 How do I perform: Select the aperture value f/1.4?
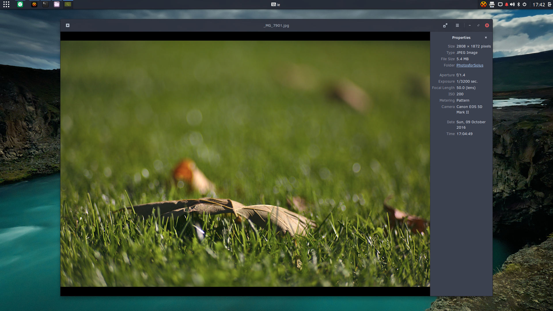[x=461, y=75]
